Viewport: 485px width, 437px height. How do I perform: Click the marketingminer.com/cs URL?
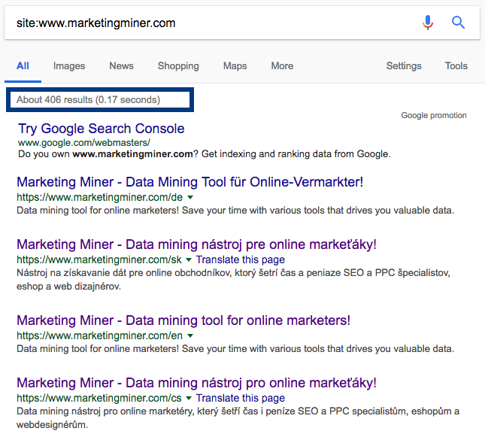(99, 398)
